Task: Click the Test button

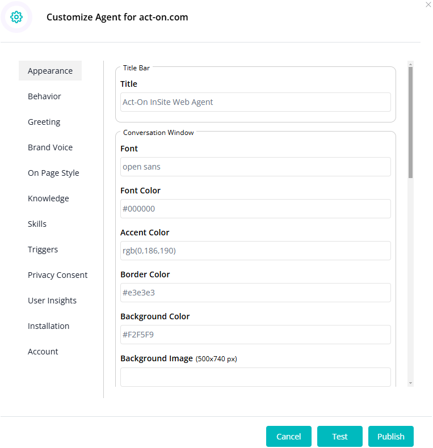Action: (340, 436)
